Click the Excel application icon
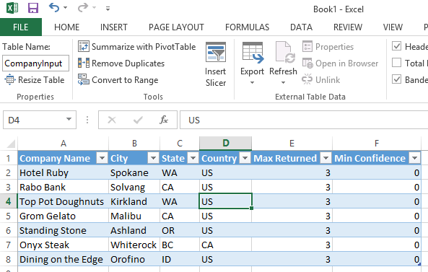This screenshot has width=428, height=272. [12, 8]
